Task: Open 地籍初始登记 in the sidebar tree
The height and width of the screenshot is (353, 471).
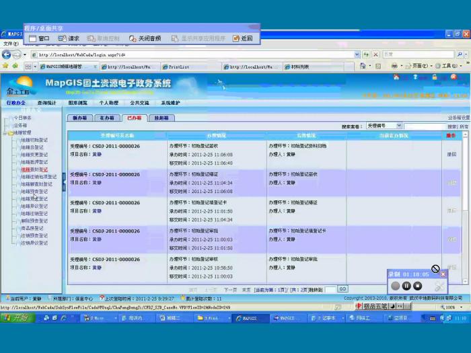Action: [x=35, y=140]
